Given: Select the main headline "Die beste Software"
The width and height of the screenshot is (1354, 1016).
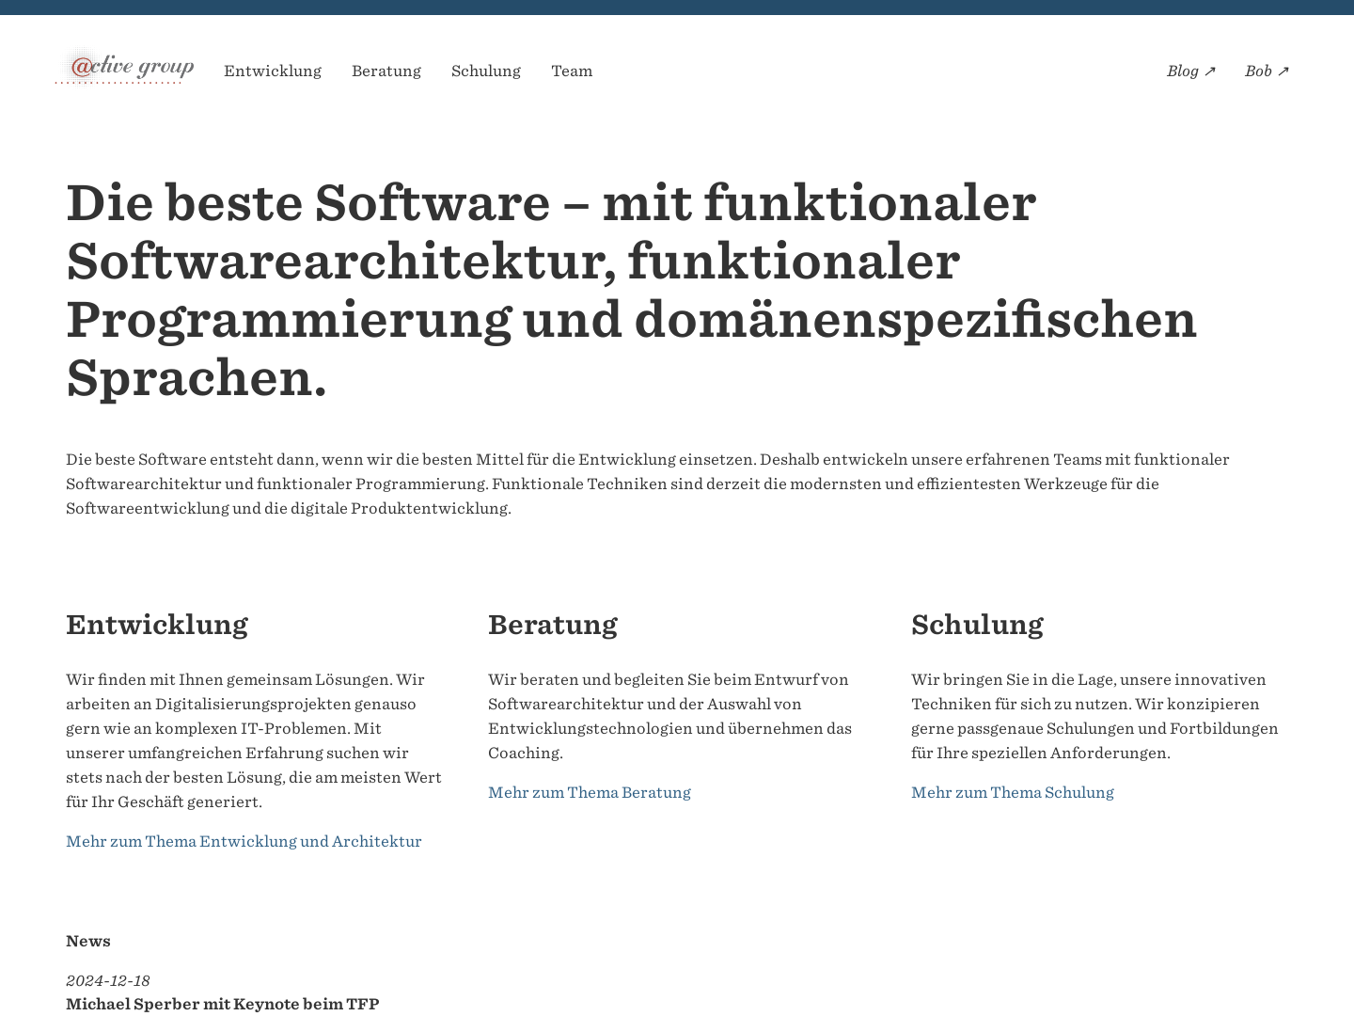Looking at the screenshot, I should [x=631, y=290].
